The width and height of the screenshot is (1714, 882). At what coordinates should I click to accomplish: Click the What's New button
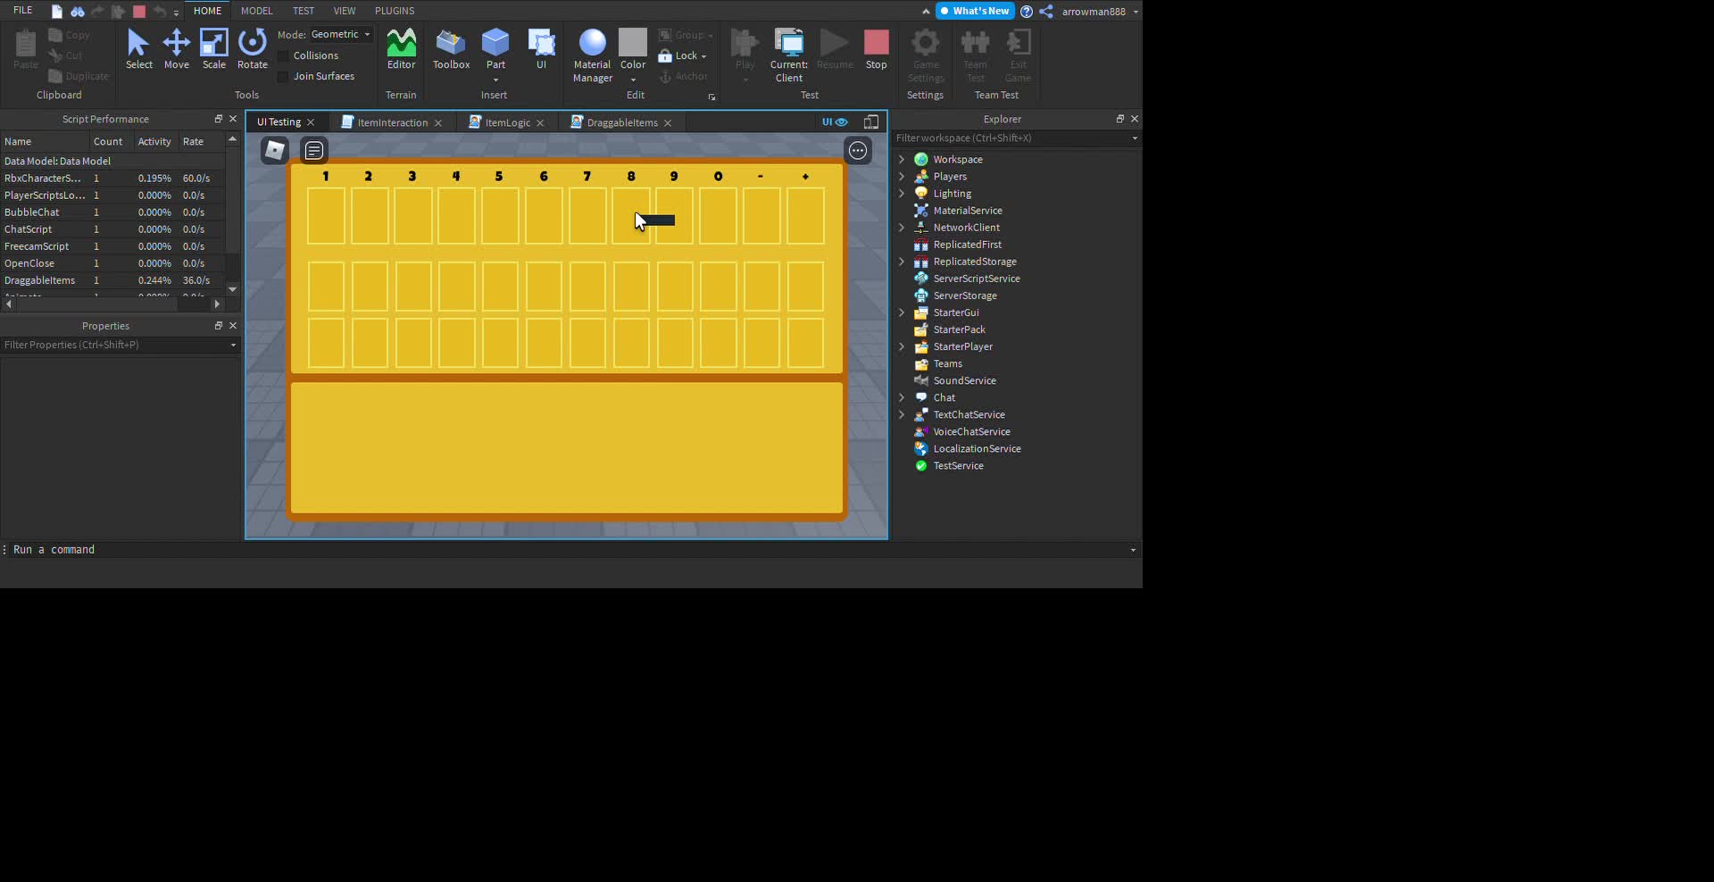point(974,12)
